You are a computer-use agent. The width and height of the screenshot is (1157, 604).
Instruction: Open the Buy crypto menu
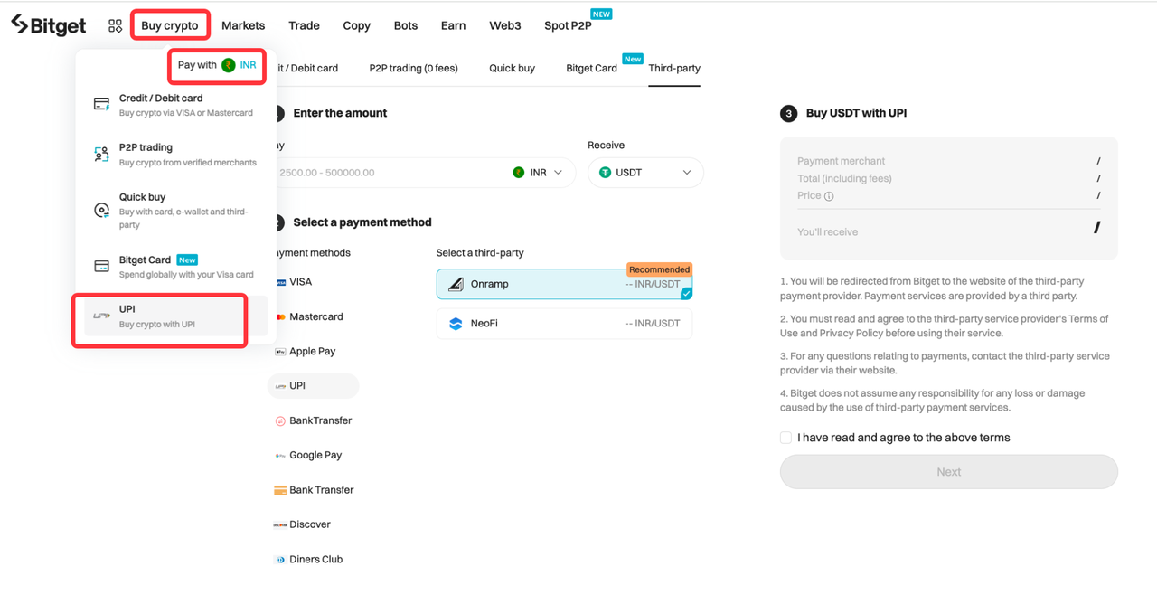click(x=170, y=25)
